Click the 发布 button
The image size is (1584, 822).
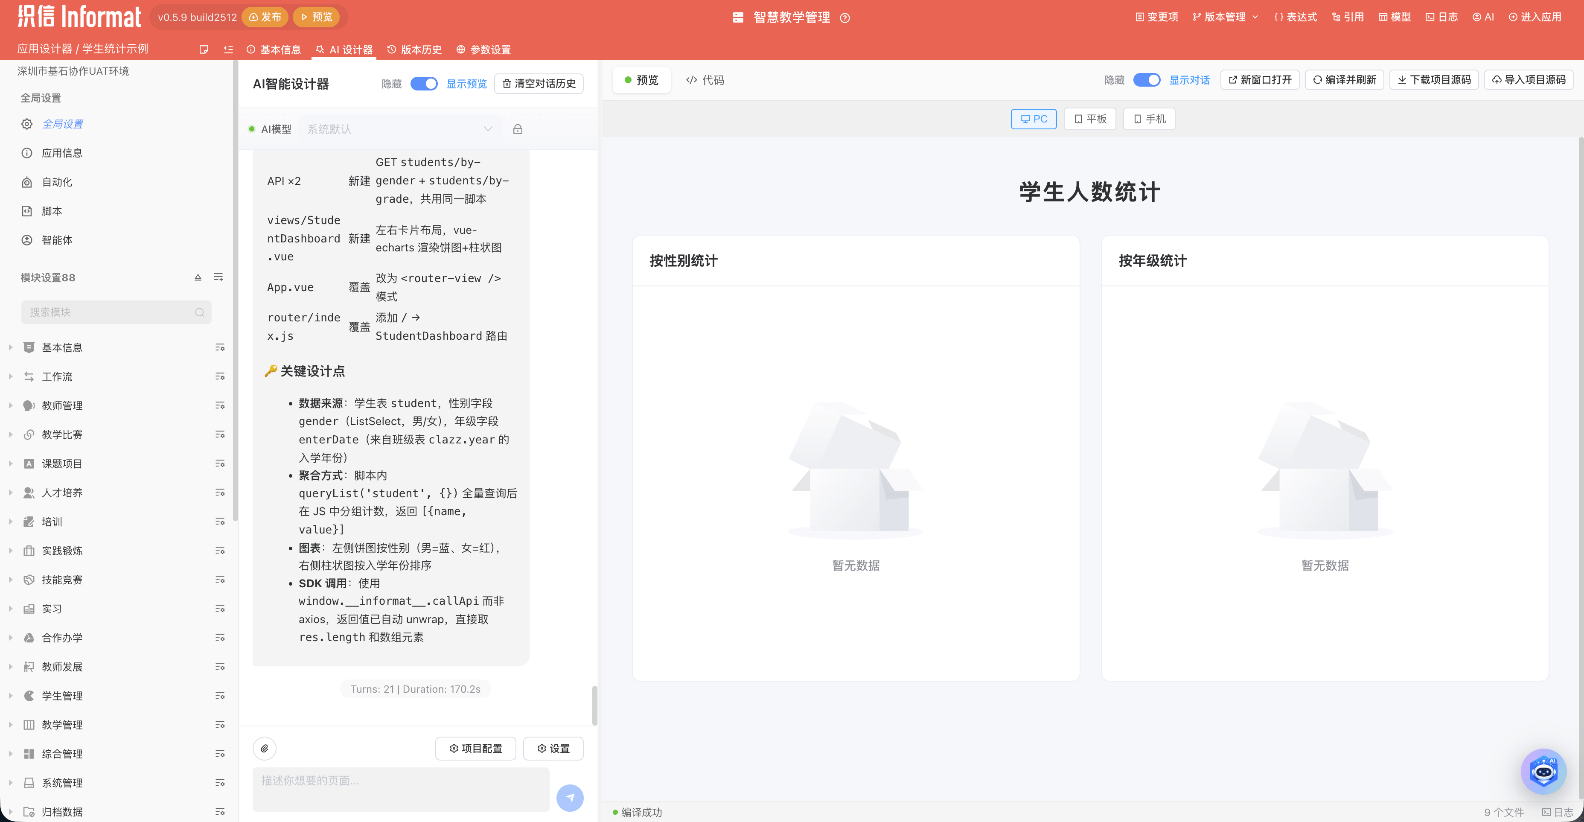(x=265, y=17)
